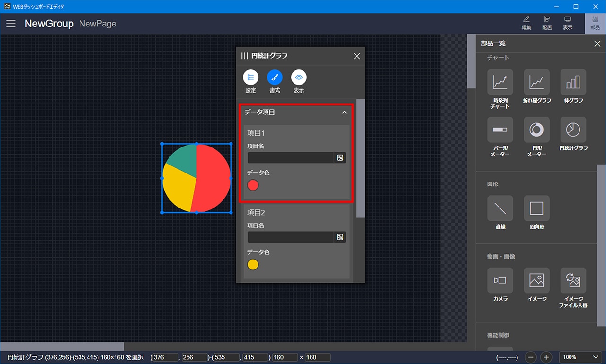Switch to 編集 mode in toolbar
The width and height of the screenshot is (606, 364).
[x=526, y=23]
